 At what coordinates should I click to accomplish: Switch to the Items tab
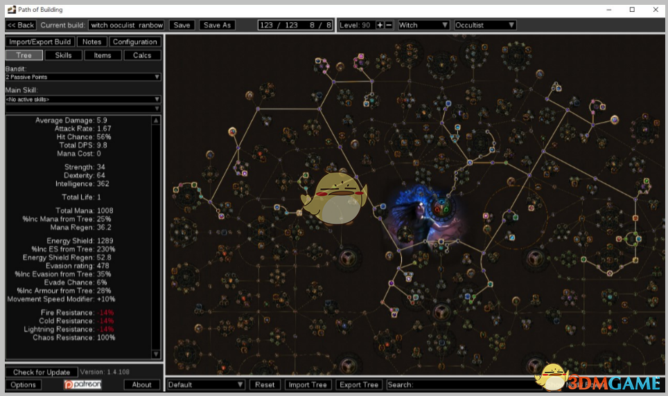pyautogui.click(x=103, y=55)
